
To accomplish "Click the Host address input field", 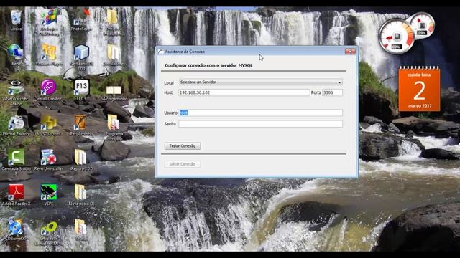I will click(244, 92).
